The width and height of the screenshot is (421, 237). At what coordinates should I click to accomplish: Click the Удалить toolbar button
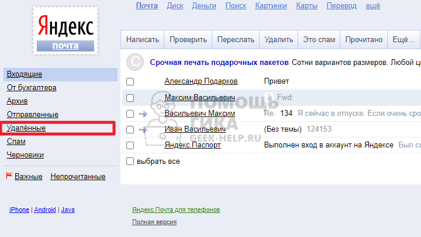click(x=278, y=40)
